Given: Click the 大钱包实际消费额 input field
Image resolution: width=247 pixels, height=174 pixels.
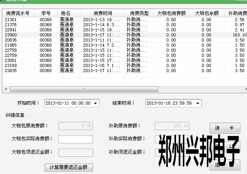Looking at the screenshot, I should pyautogui.click(x=76, y=139).
